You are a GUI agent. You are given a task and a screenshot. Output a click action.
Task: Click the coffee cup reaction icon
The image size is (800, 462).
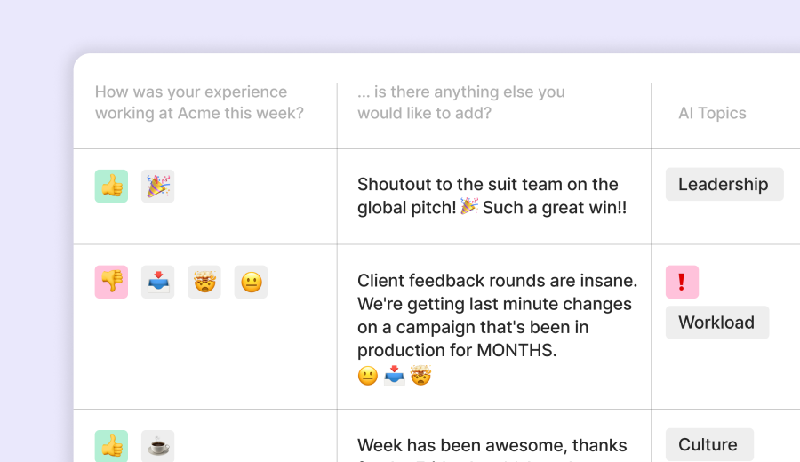pyautogui.click(x=157, y=446)
